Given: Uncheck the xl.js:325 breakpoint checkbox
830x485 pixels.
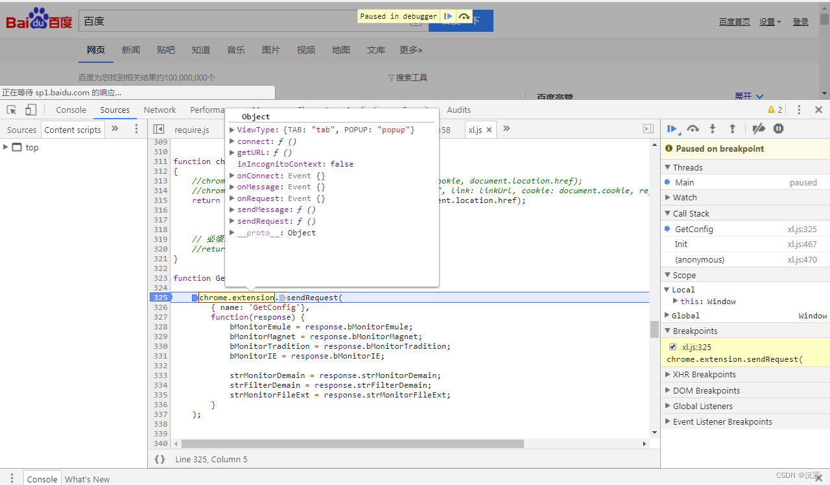Looking at the screenshot, I should 673,347.
